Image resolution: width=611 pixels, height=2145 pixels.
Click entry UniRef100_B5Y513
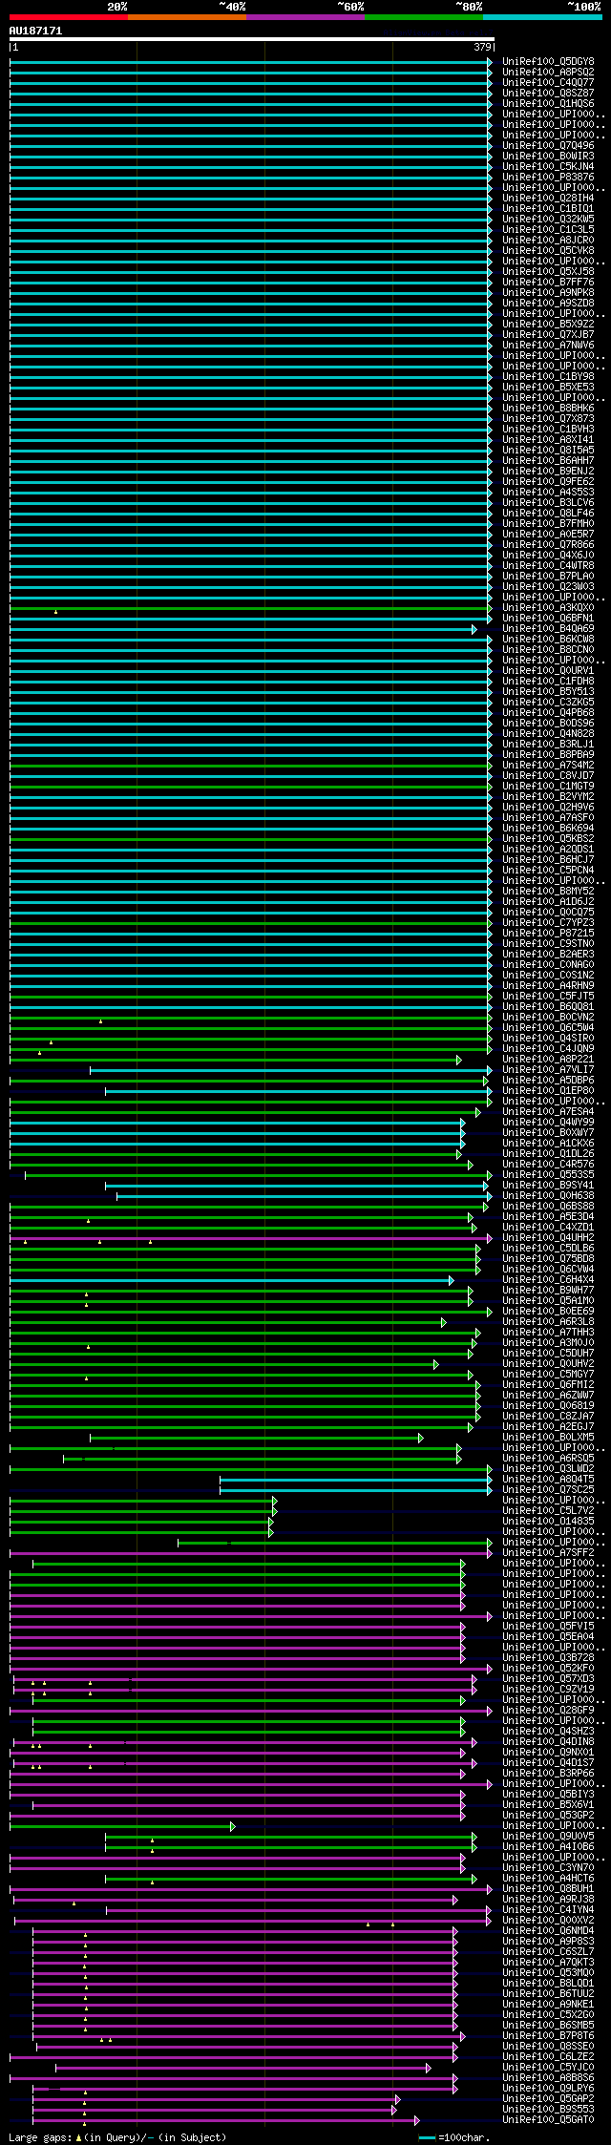pos(548,692)
